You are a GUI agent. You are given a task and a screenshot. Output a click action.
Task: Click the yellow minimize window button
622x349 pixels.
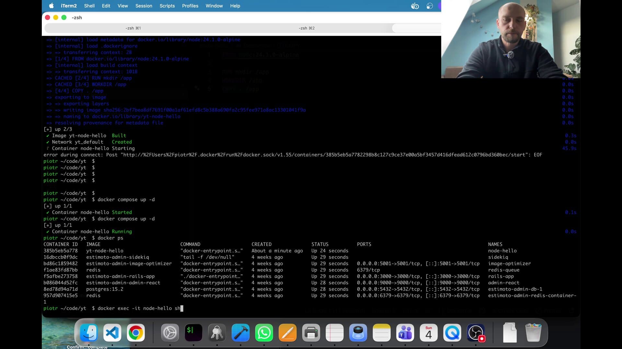point(56,17)
